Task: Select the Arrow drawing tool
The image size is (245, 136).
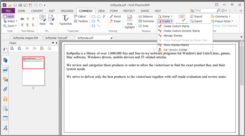Action: coord(98,21)
